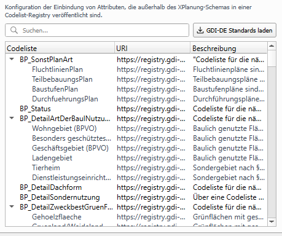This screenshot has height=236, width=282.
Task: Click the scrollbar up arrow
Action: click(272, 46)
